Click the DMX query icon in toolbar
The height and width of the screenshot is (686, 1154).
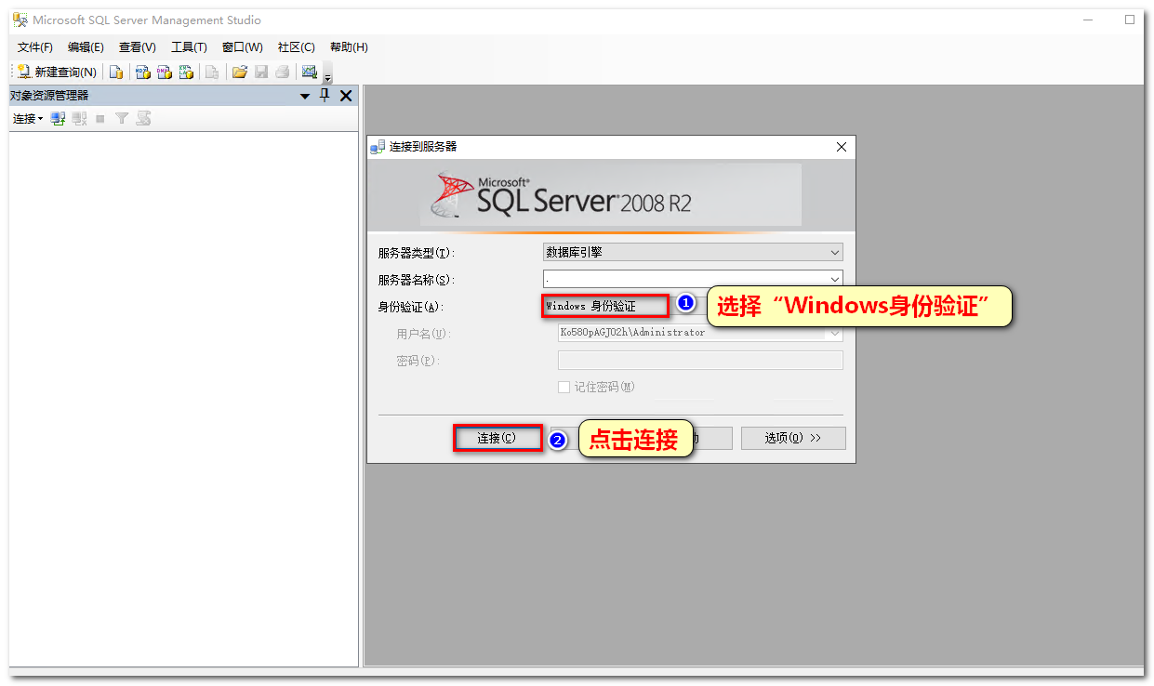(x=165, y=72)
